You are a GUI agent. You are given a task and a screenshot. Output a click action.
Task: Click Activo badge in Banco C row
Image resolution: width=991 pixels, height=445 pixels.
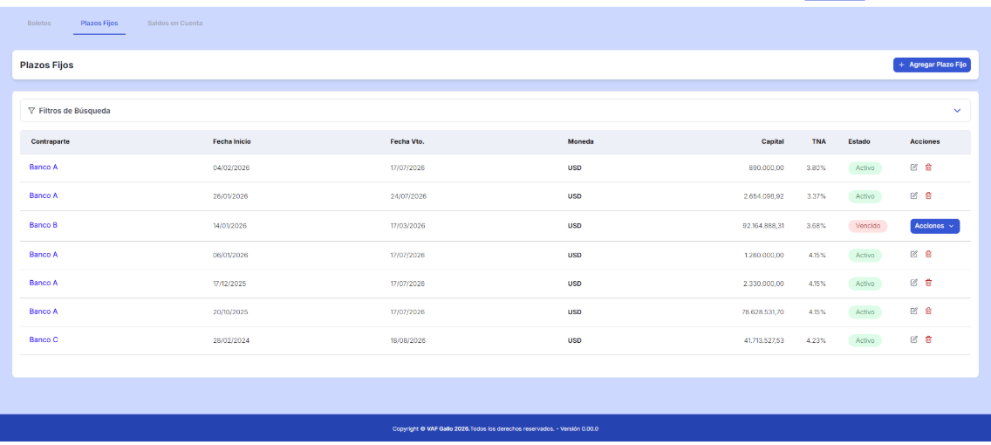pyautogui.click(x=865, y=340)
